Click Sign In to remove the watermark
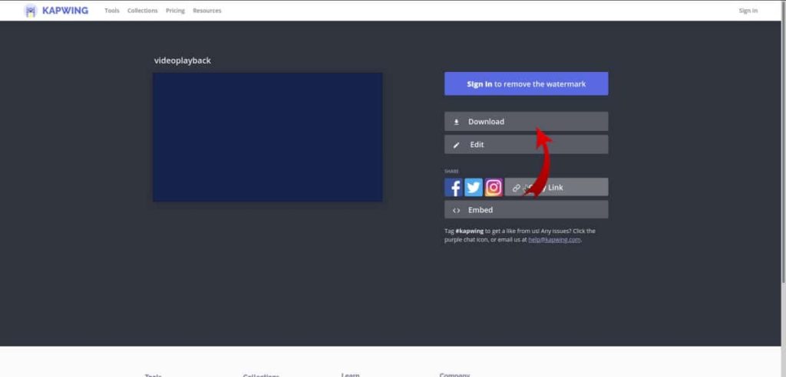786x377 pixels. pos(527,84)
